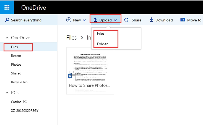Collapse the OneDrive section in sidebar
Viewport: 203px width, 125px height.
click(7, 38)
